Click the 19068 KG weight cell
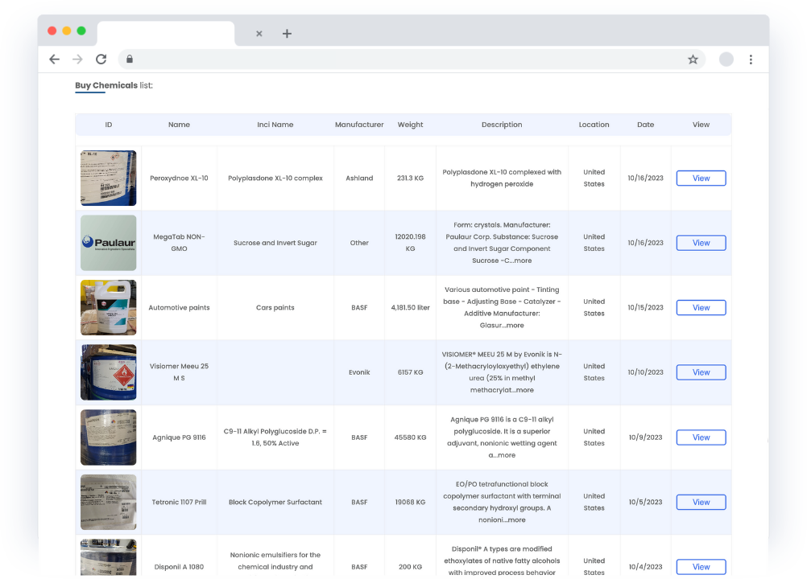This screenshot has width=807, height=579. point(410,503)
